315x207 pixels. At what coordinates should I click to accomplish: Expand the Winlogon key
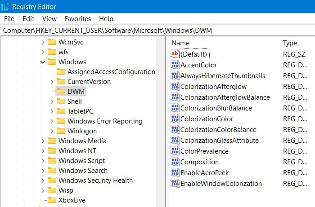52,131
